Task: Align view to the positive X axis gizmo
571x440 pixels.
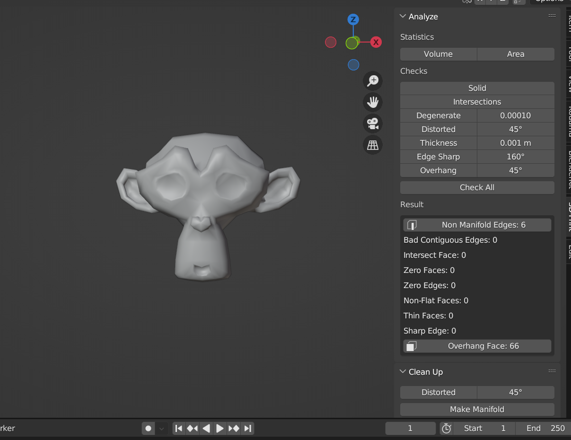Action: [x=376, y=42]
